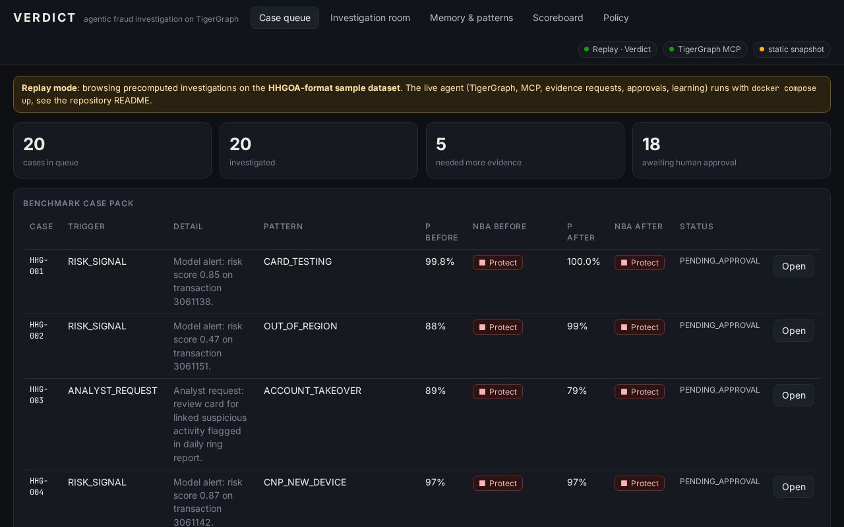844x527 pixels.
Task: Click NBA Before Protect badge for HHG-004
Action: 498,484
